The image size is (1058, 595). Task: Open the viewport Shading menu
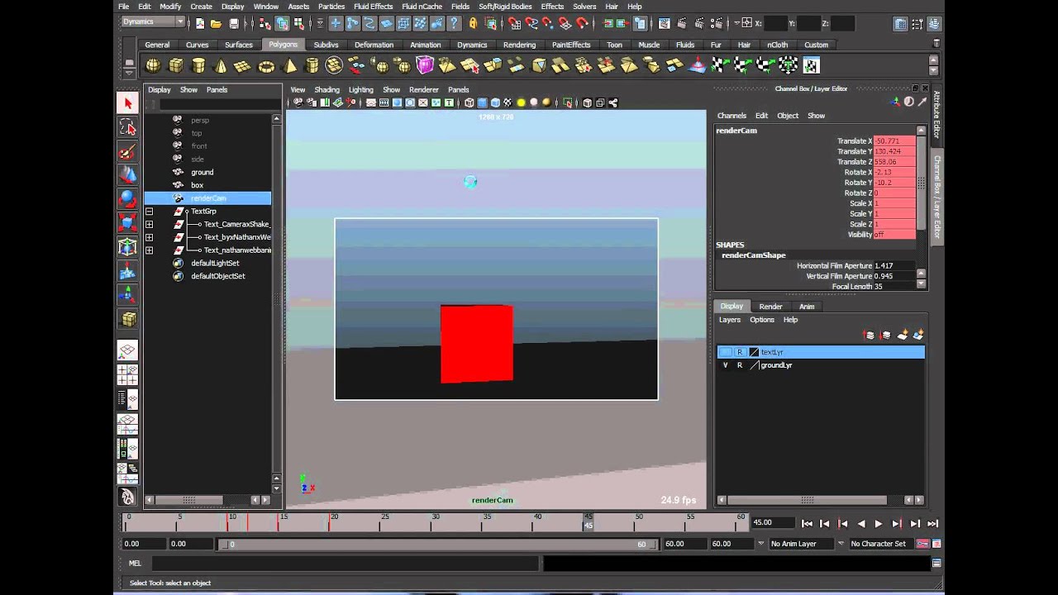coord(326,89)
